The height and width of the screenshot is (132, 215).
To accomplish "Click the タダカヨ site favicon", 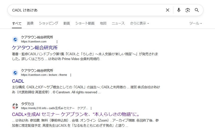I will (15, 106).
